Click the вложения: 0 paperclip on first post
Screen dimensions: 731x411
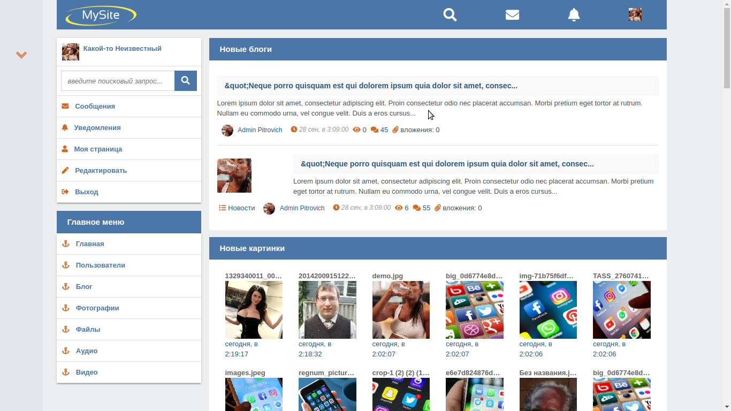pos(395,130)
